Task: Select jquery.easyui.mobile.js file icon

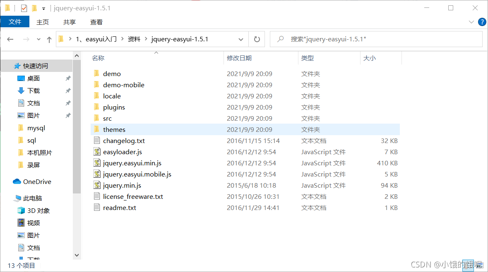Action: [97, 174]
